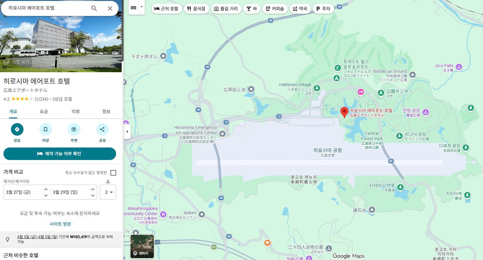The image size is (483, 260).
Task: Click the 키리이케 green marker
Action: (x=467, y=195)
